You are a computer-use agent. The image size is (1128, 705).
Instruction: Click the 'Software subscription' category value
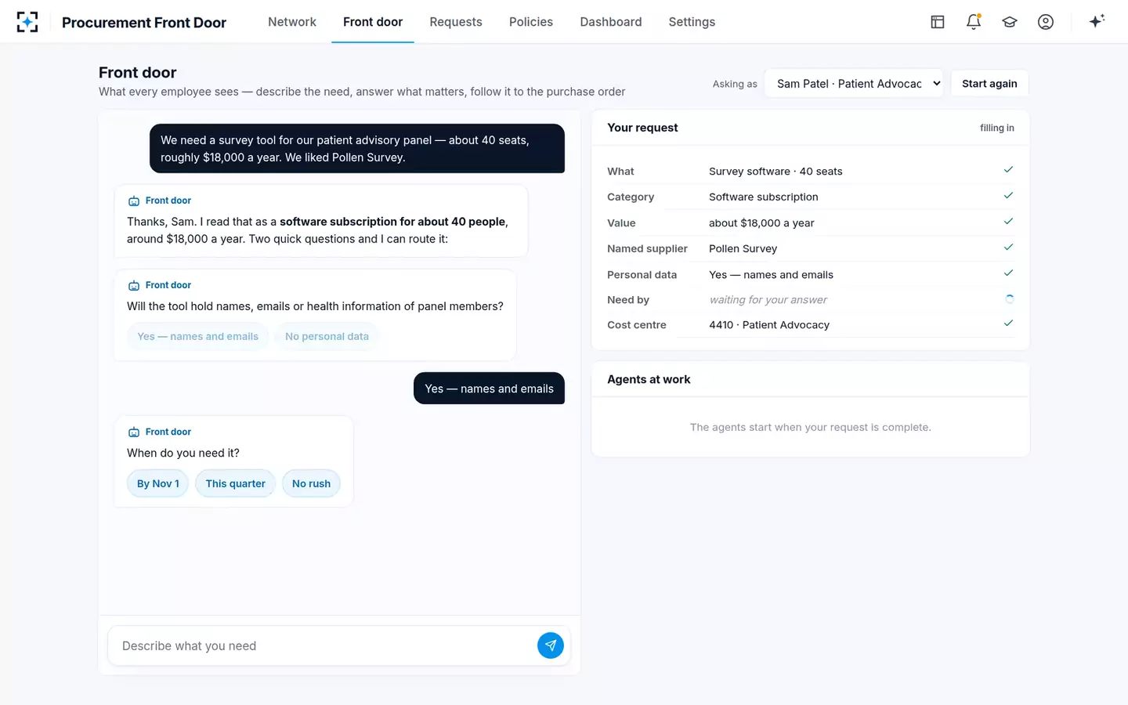click(764, 197)
